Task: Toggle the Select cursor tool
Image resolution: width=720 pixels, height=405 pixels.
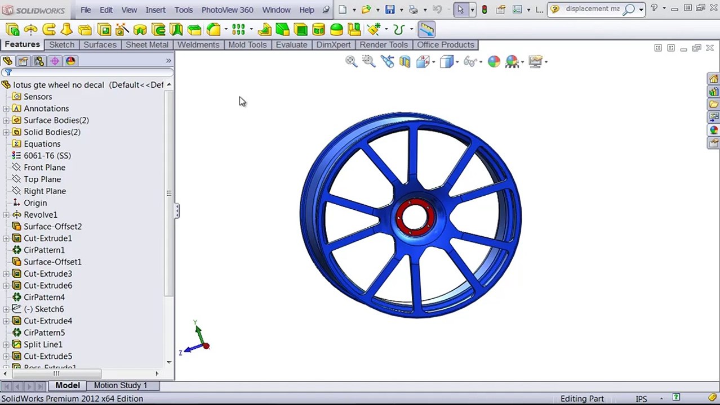Action: click(460, 10)
